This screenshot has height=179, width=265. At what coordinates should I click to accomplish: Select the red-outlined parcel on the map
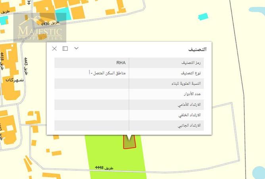(x=129, y=144)
